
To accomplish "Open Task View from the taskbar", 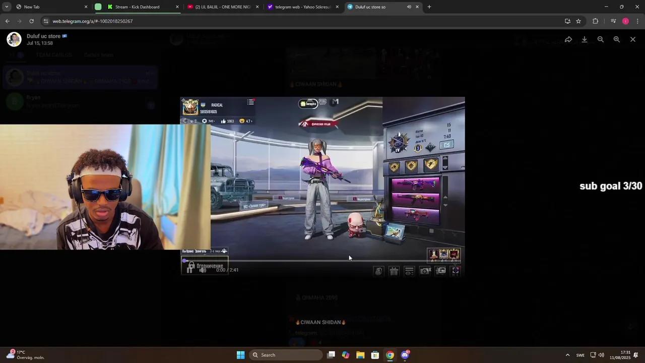I will click(x=331, y=355).
